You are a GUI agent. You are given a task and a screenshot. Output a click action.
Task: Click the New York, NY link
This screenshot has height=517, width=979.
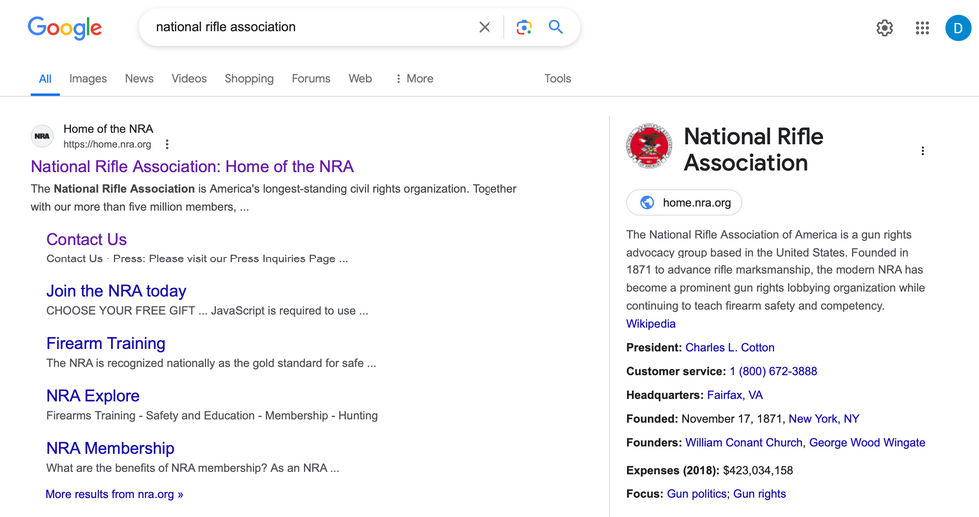[x=824, y=419]
